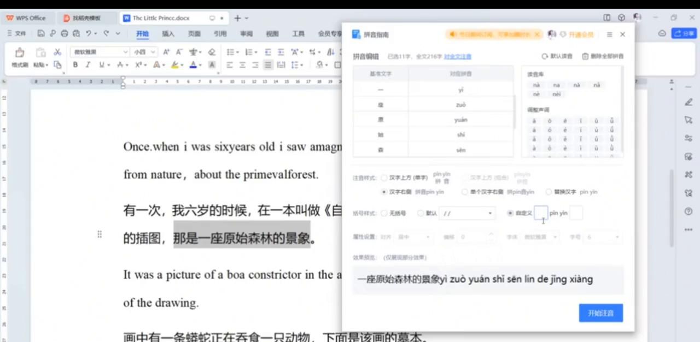Image resolution: width=700 pixels, height=342 pixels.
Task: Open the 微软雅黑 font name dropdown
Action: coord(126,52)
